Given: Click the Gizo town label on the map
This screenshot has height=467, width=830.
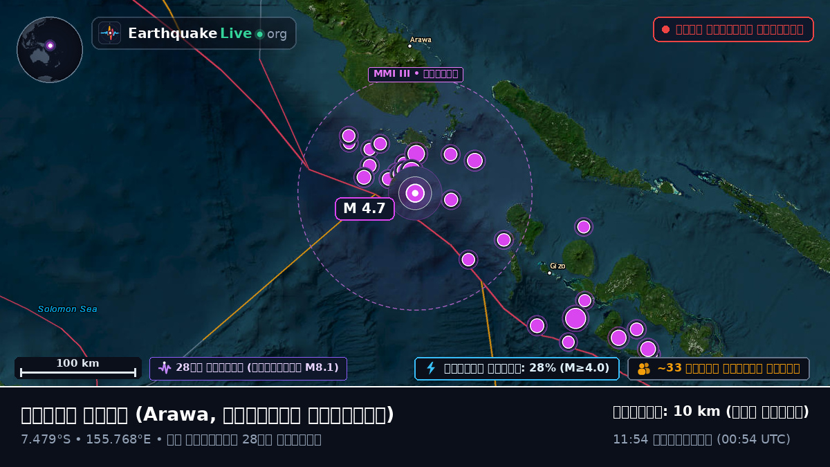Looking at the screenshot, I should (x=557, y=266).
